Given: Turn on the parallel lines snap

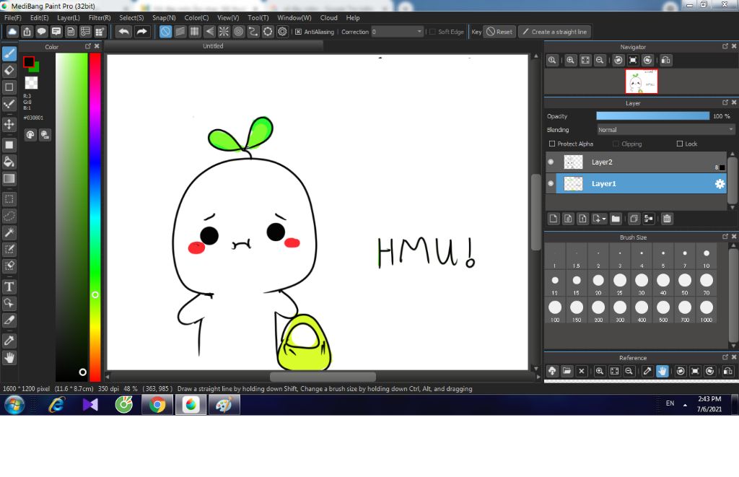Looking at the screenshot, I should coord(180,32).
